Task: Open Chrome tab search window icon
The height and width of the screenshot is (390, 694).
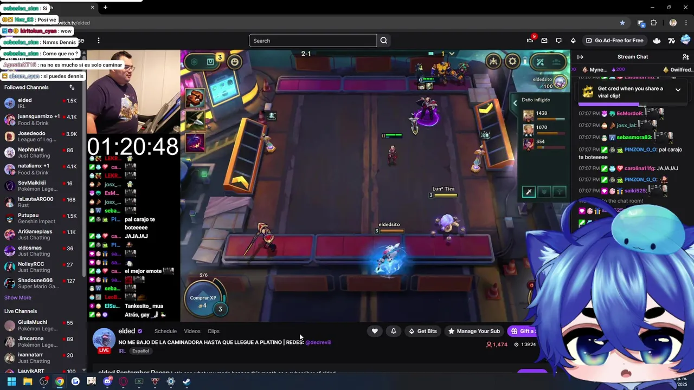Action: click(641, 23)
